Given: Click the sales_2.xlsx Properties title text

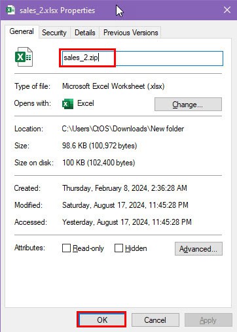Looking at the screenshot, I should click(x=58, y=10).
